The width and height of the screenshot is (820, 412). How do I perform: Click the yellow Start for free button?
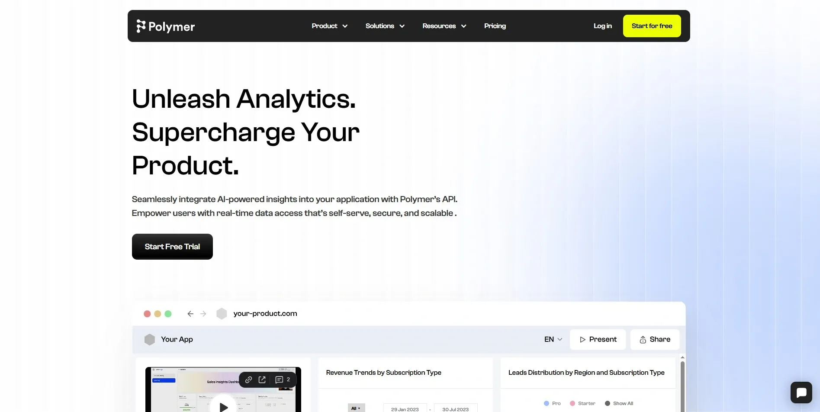click(652, 26)
